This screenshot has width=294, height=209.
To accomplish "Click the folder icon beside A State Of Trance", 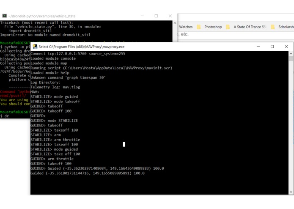I will pyautogui.click(x=228, y=27).
